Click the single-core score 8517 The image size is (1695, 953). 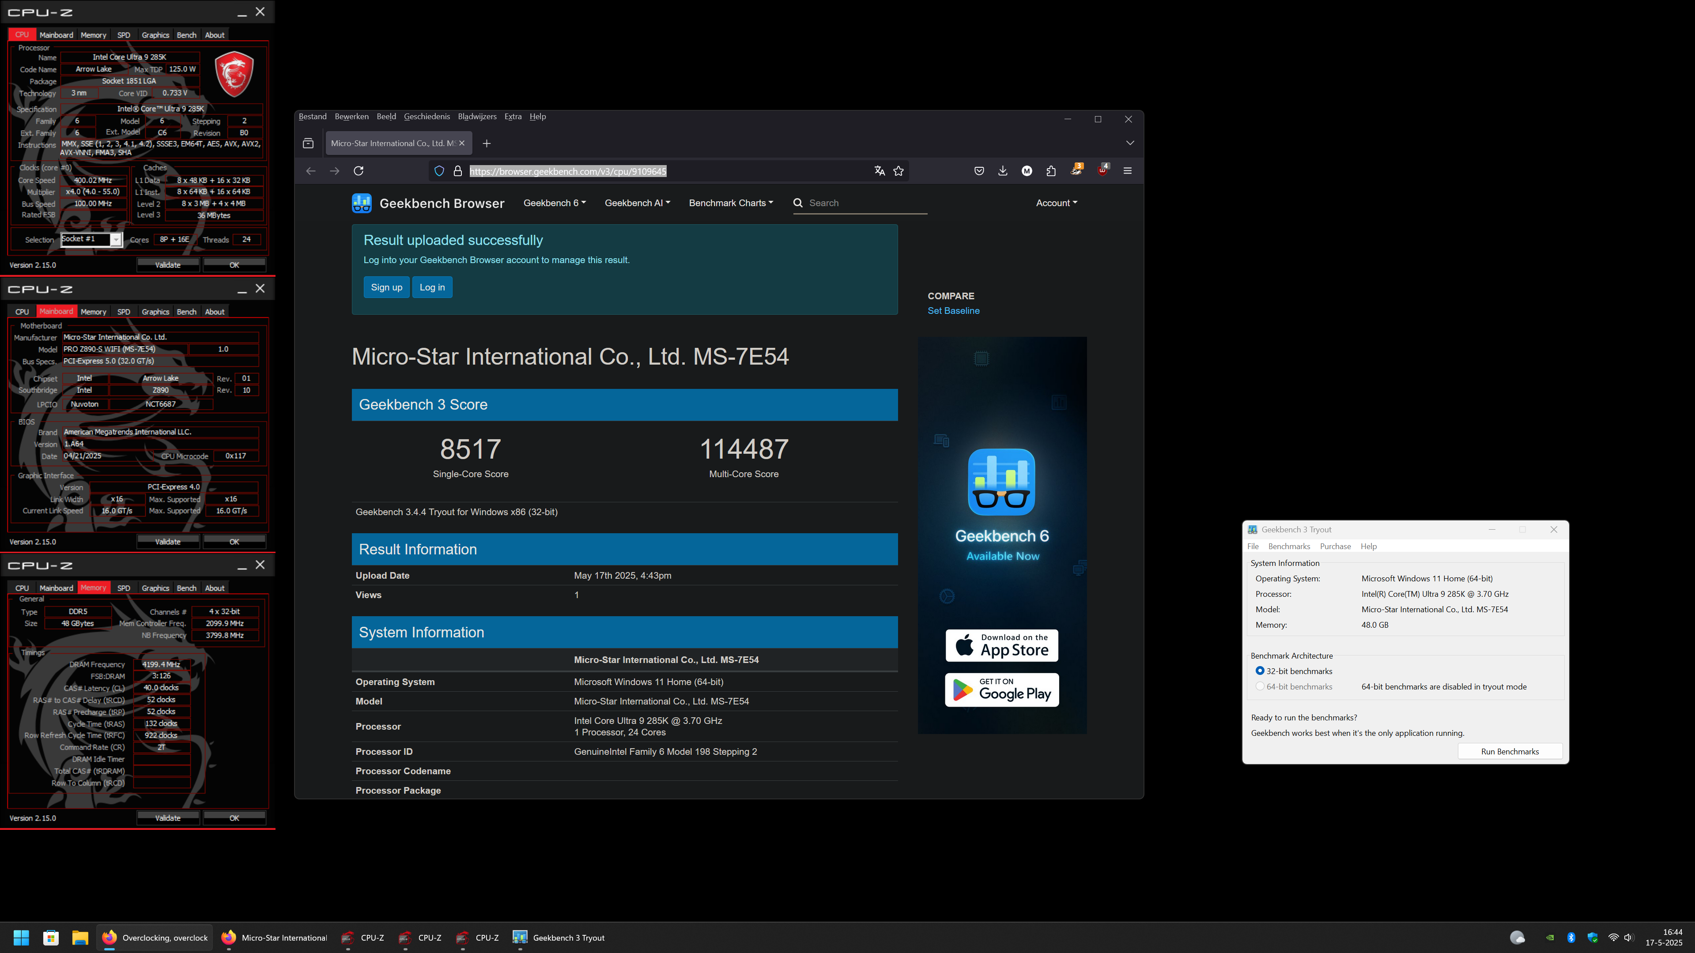pyautogui.click(x=471, y=449)
